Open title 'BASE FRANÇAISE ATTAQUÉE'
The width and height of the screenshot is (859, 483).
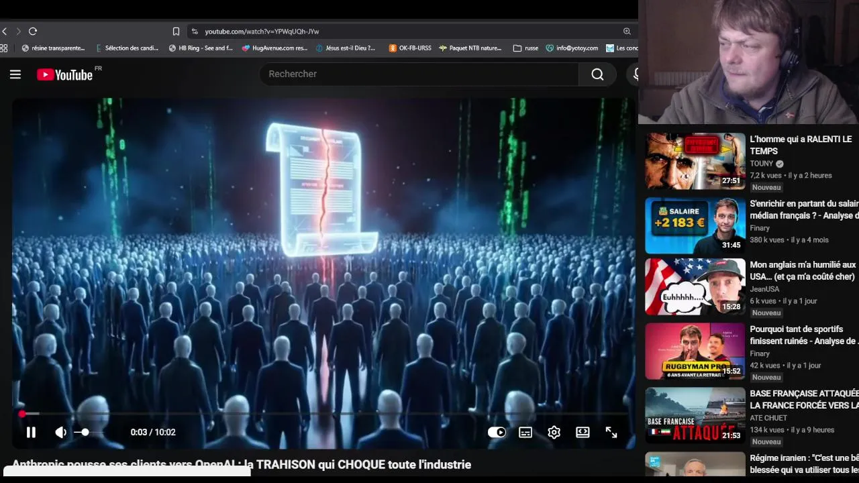tap(804, 399)
